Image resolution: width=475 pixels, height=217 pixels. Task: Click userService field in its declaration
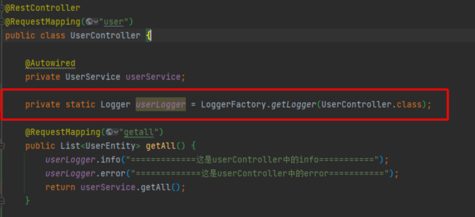pos(153,77)
